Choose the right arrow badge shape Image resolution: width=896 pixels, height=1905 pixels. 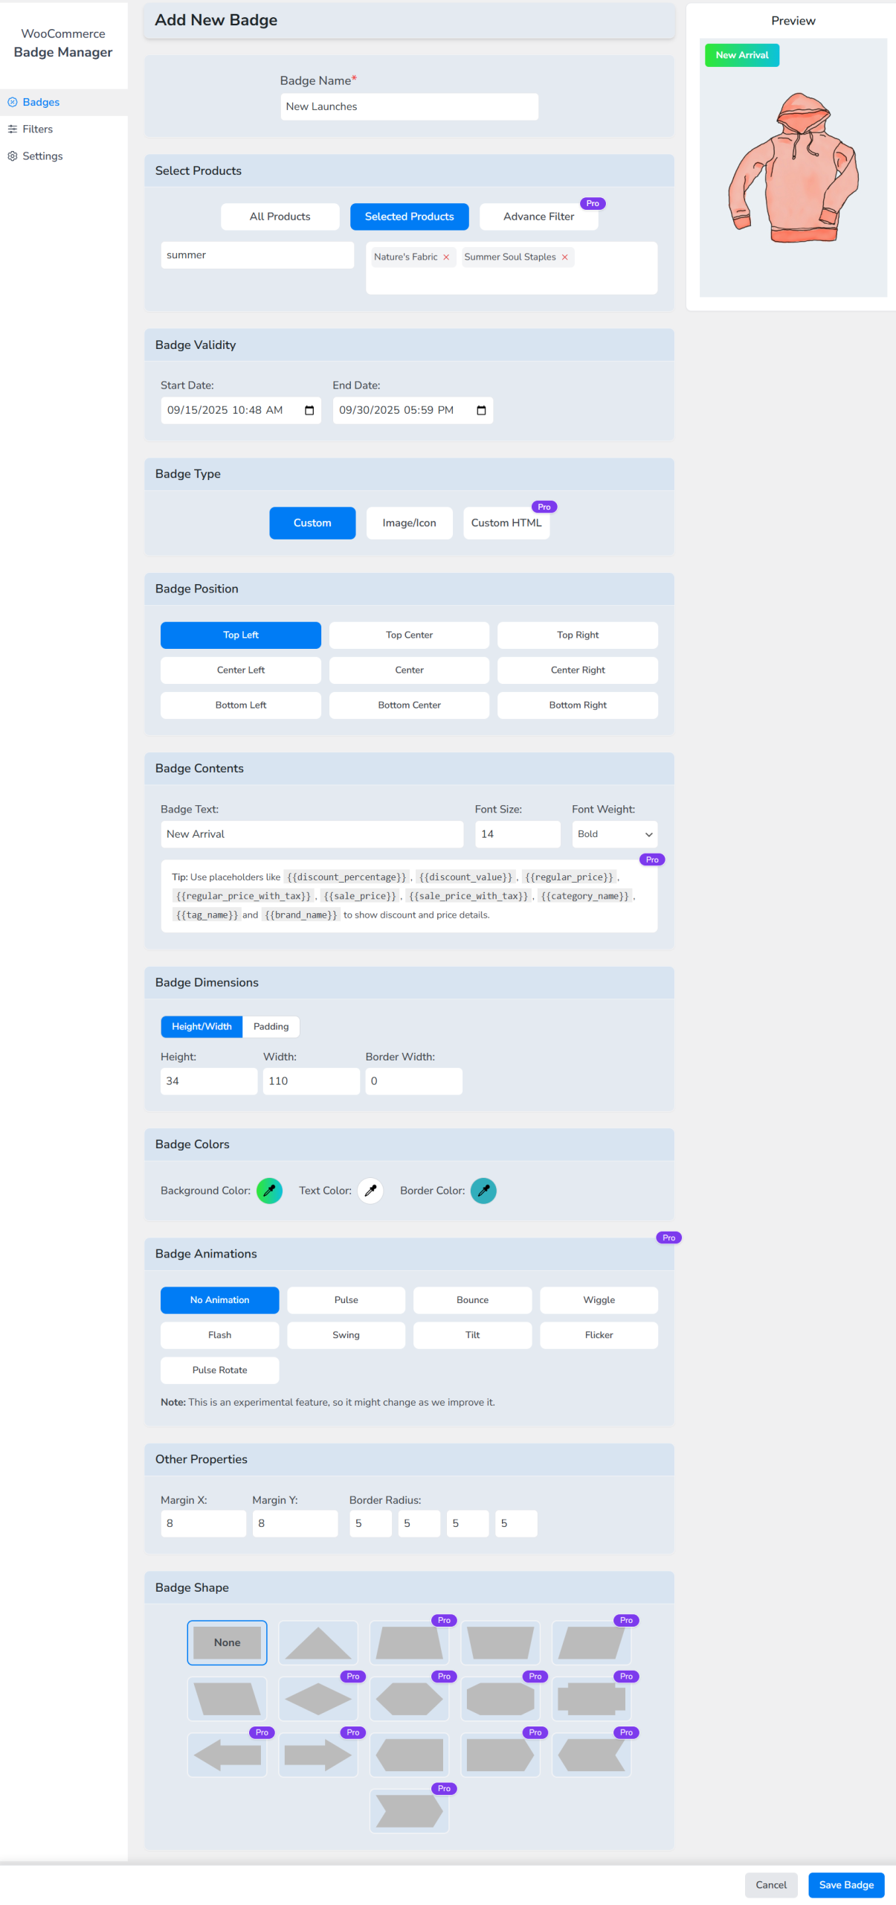pyautogui.click(x=318, y=1754)
